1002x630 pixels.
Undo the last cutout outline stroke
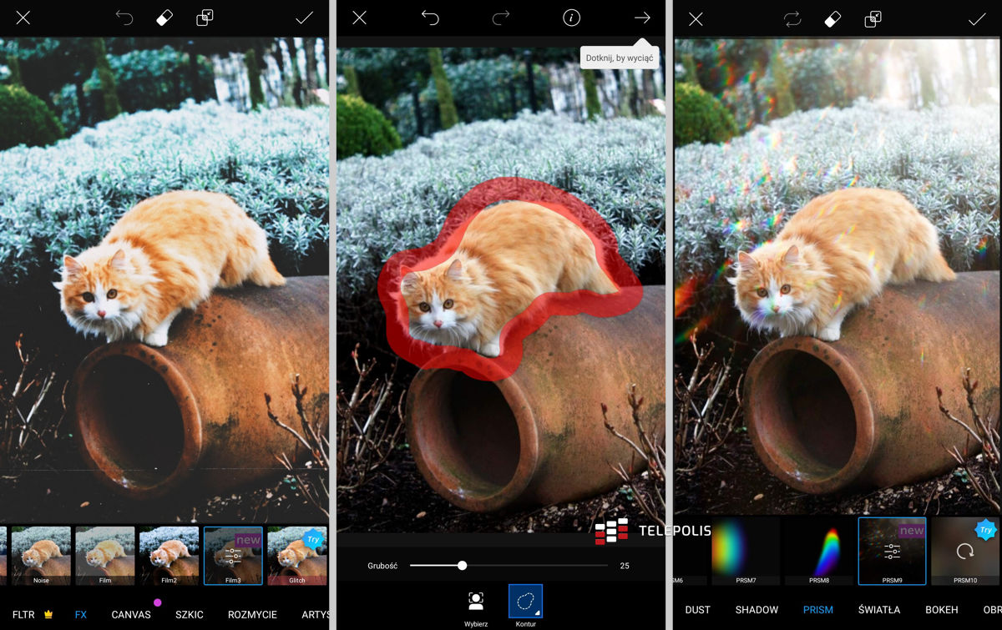point(430,18)
